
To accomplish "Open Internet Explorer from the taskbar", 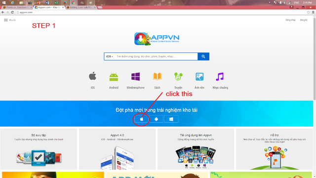I will pyautogui.click(x=12, y=2).
